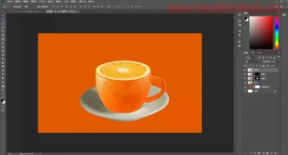Switch to the Channels tab beside Layers
The image size is (288, 155).
pyautogui.click(x=253, y=53)
